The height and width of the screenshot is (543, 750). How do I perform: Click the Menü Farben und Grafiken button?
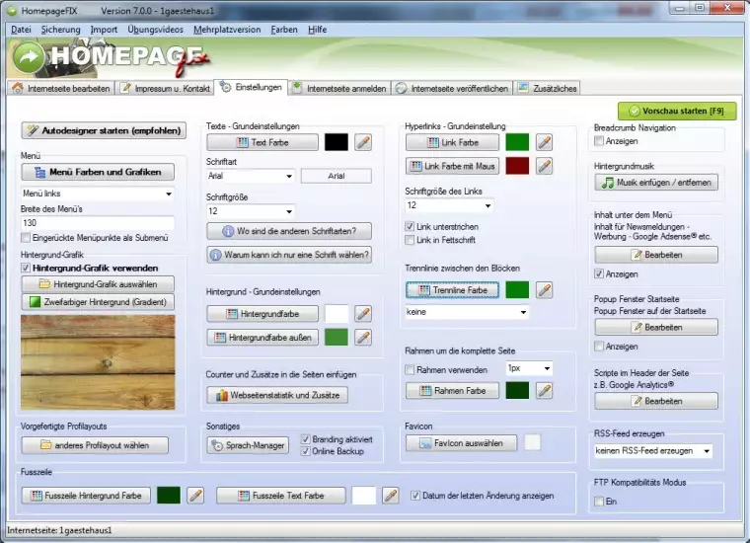click(x=98, y=172)
